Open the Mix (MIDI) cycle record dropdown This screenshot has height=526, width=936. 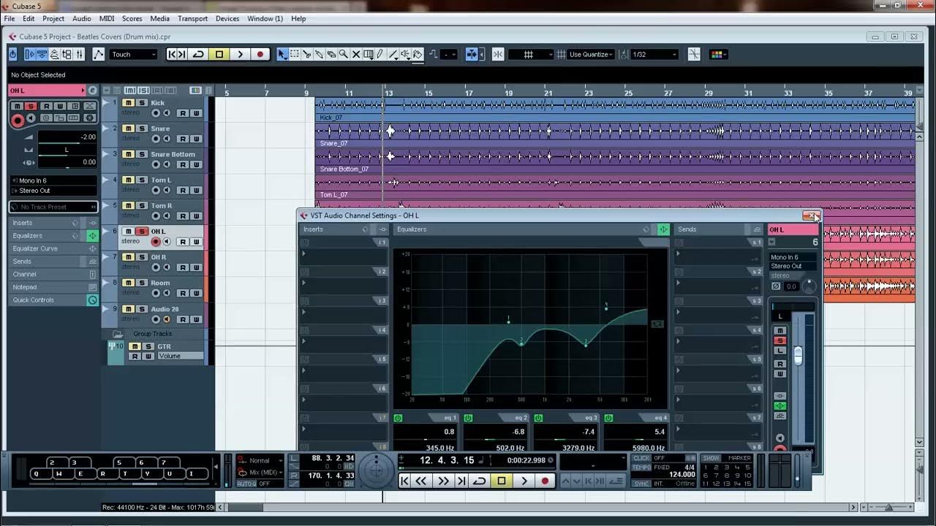(x=262, y=473)
